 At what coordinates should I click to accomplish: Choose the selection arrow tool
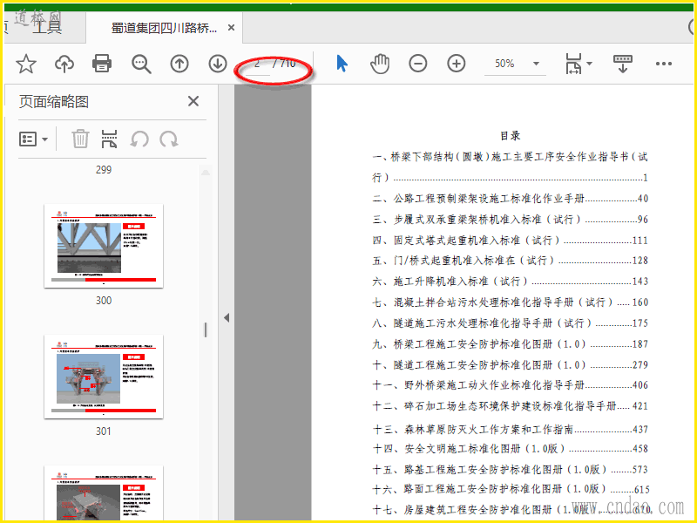click(342, 64)
